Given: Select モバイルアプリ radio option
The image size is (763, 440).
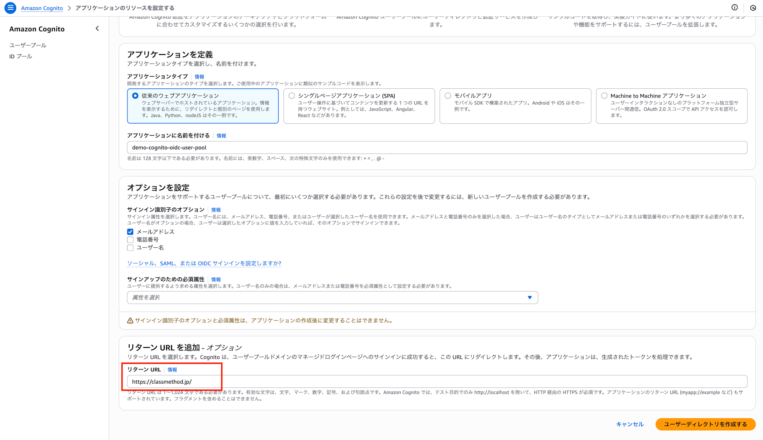Looking at the screenshot, I should (x=448, y=96).
